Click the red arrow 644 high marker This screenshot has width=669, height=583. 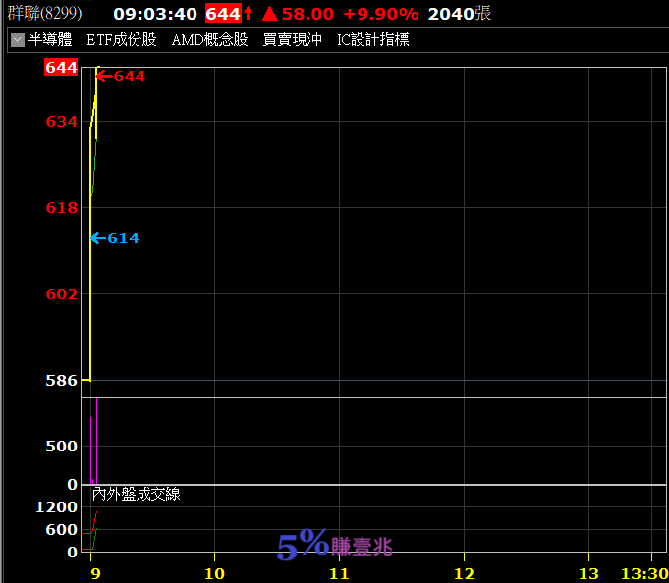(x=120, y=77)
